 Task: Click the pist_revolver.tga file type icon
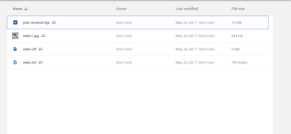coord(15,22)
